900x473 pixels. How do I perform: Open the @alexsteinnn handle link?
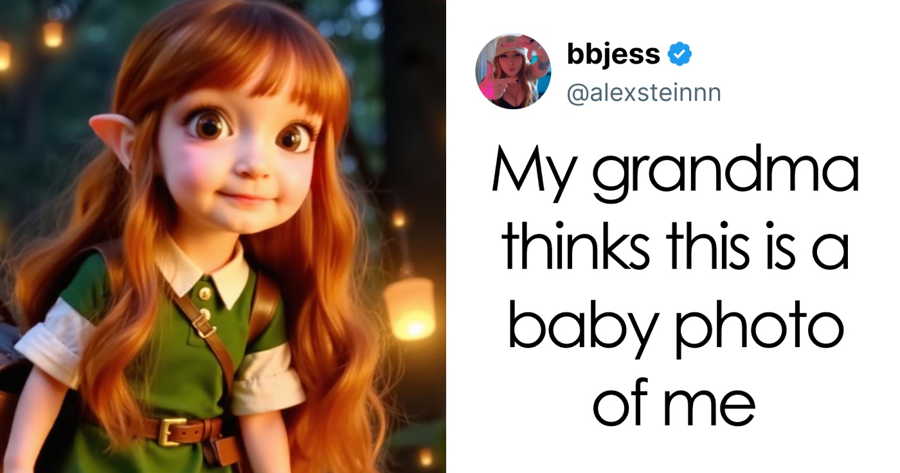tap(643, 93)
